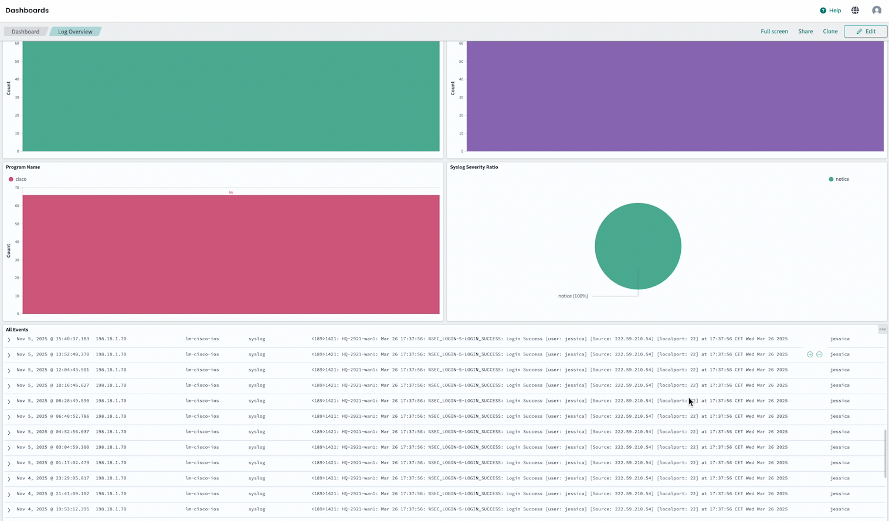Viewport: 889px width, 521px height.
Task: Click the Dashboards page title
Action: [27, 11]
